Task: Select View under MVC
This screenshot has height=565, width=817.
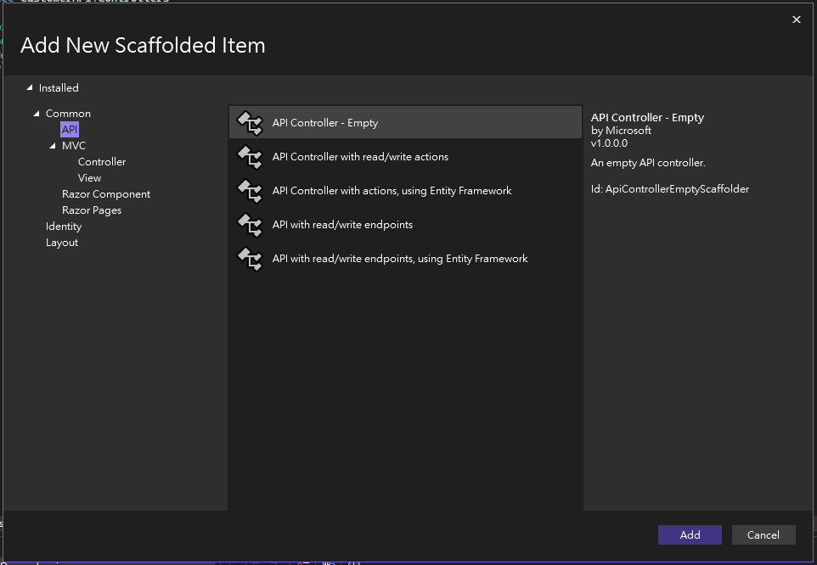Action: click(x=89, y=178)
